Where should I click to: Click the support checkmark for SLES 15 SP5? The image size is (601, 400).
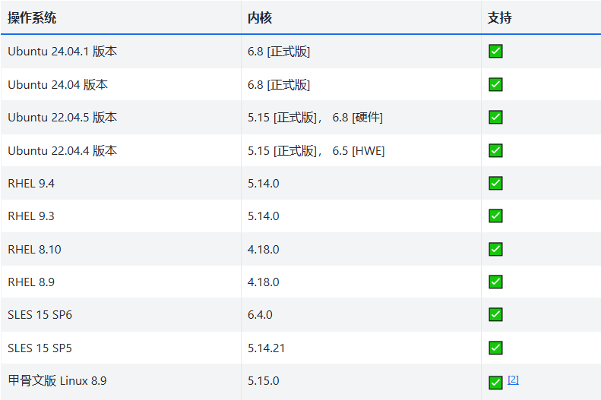pyautogui.click(x=495, y=348)
